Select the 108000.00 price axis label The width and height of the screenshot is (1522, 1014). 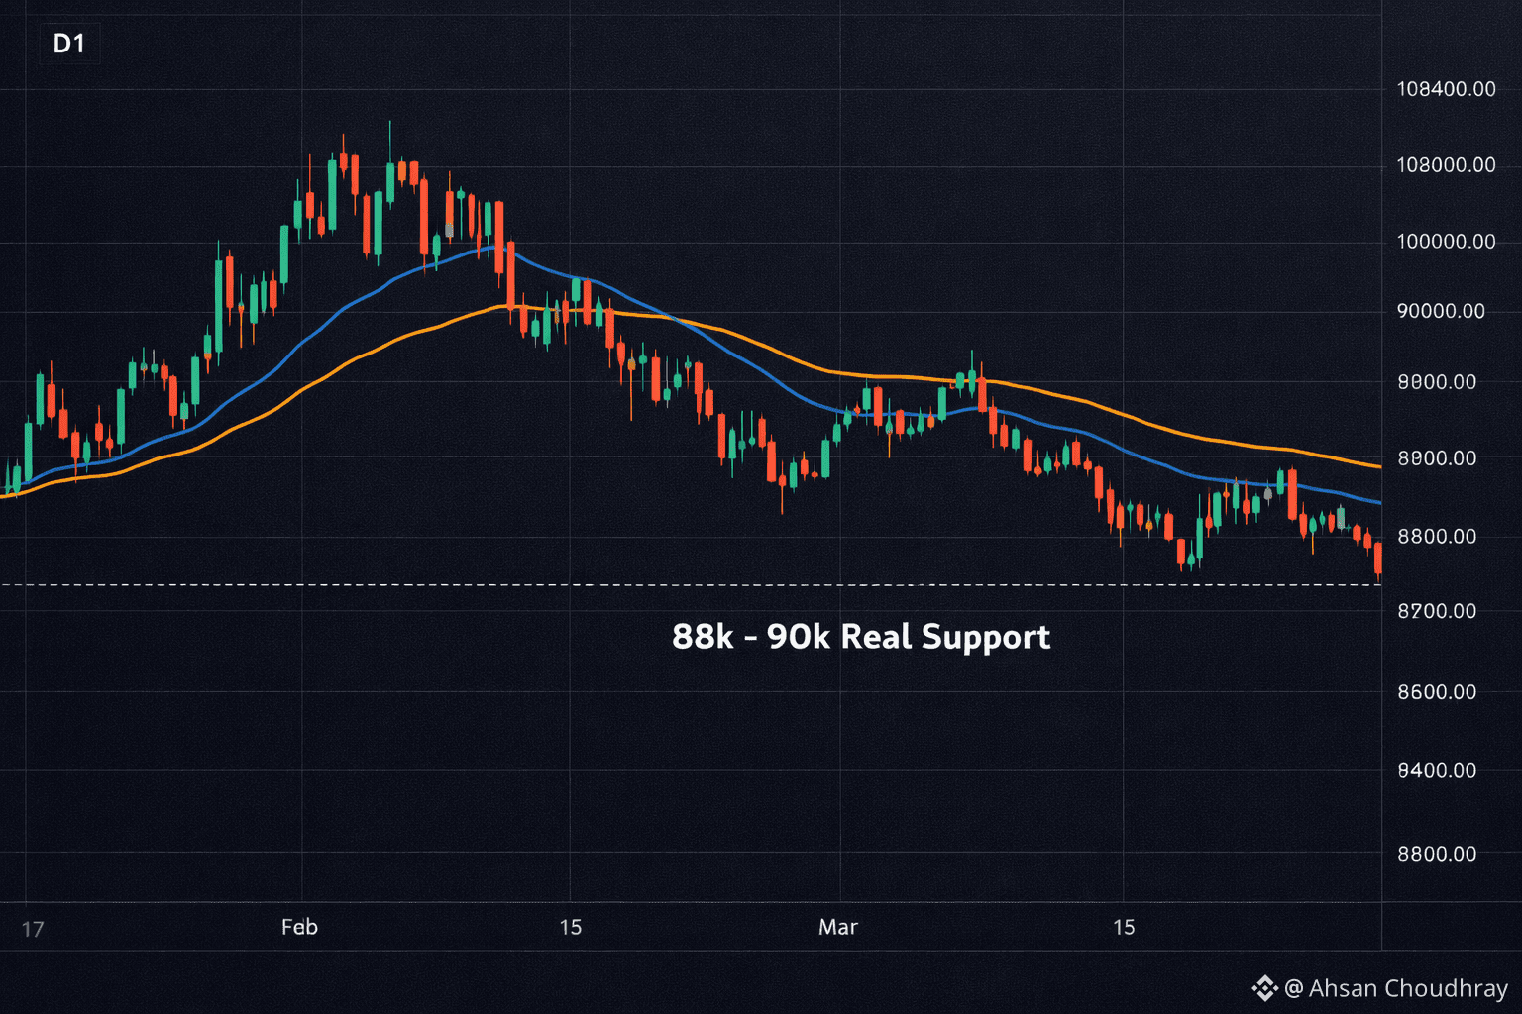pos(1446,165)
